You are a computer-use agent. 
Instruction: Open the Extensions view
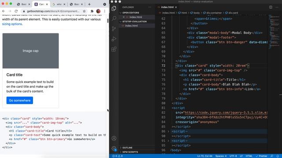tap(114, 49)
